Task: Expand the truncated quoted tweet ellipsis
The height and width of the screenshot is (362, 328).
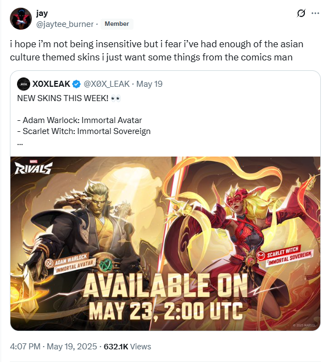Action: pyautogui.click(x=20, y=143)
